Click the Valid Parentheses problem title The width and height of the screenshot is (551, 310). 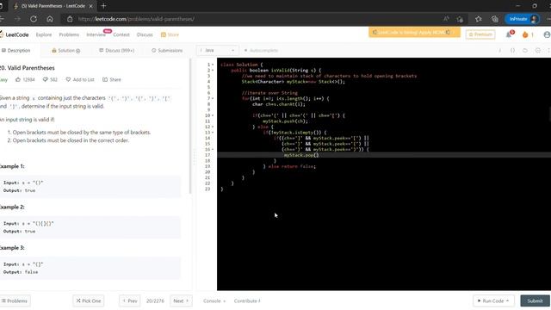[x=28, y=68]
